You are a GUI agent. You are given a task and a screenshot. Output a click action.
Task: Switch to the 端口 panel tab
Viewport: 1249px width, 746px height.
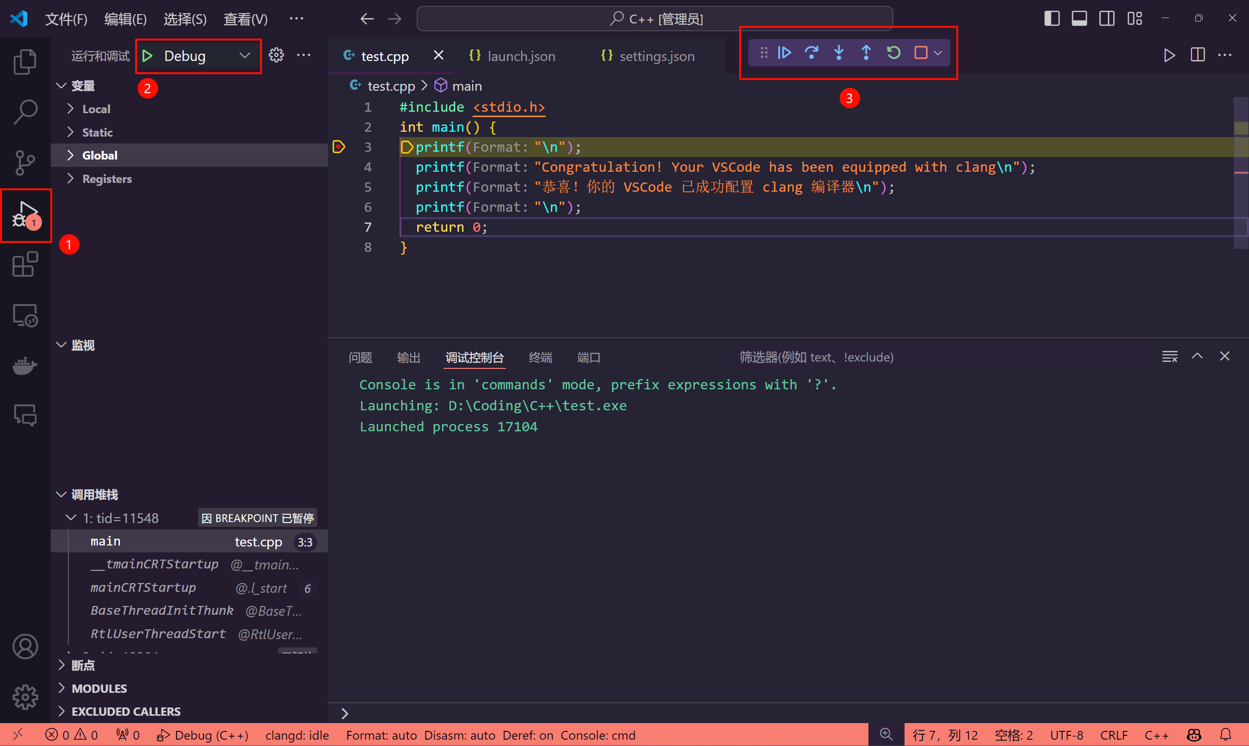588,358
